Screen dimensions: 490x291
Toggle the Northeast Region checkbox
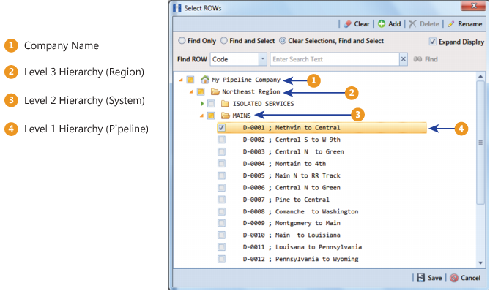[x=201, y=91]
